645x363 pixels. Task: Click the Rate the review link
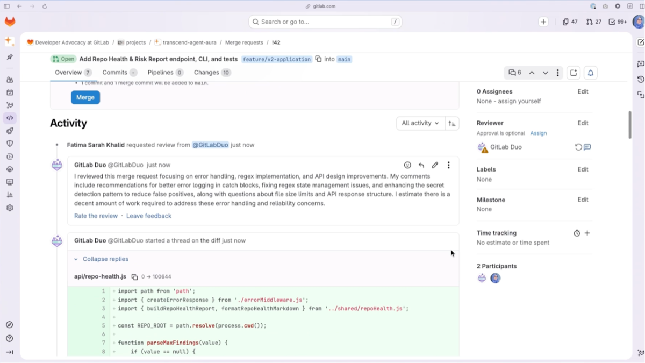click(96, 216)
